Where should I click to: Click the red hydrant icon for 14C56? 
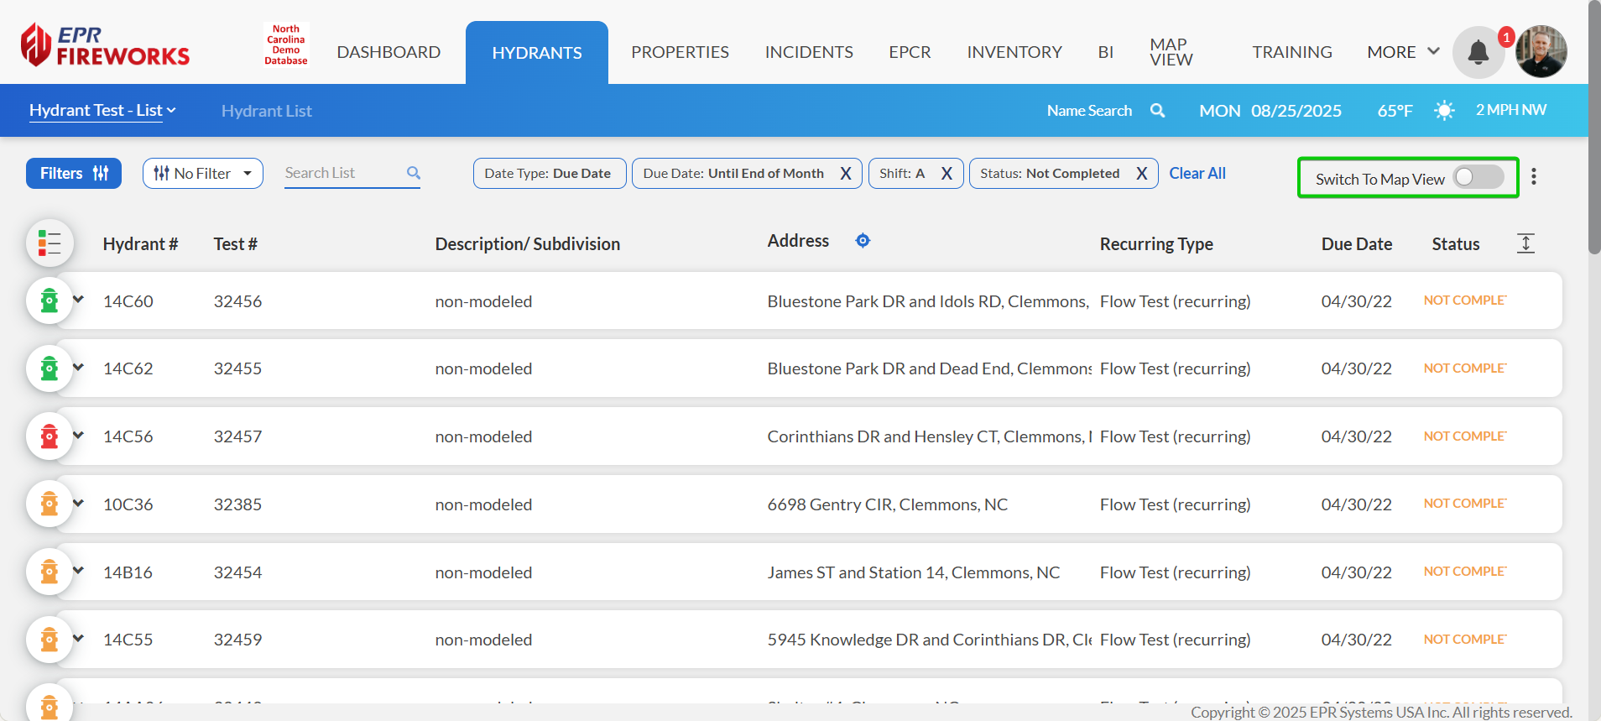click(50, 436)
